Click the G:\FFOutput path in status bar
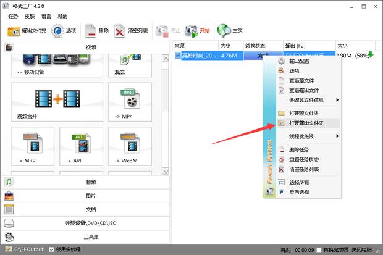Image resolution: width=383 pixels, height=255 pixels. (28, 249)
